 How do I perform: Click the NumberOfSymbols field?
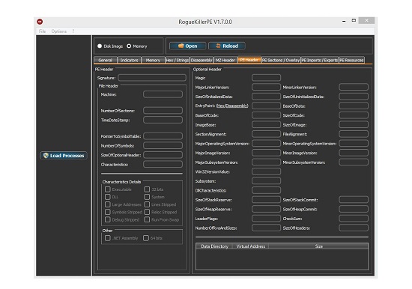tap(163, 145)
